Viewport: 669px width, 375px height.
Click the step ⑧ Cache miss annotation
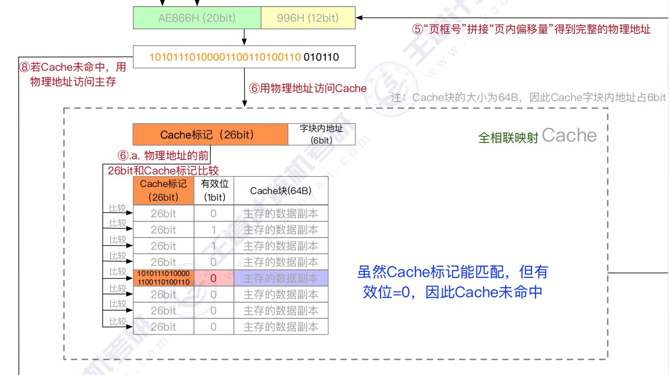tap(73, 74)
